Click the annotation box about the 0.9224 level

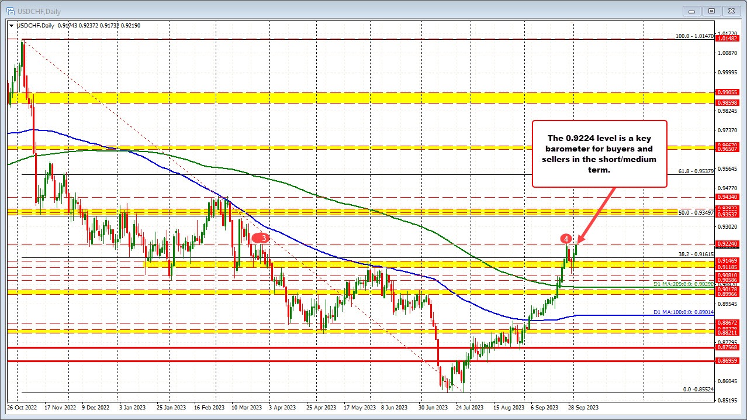599,153
